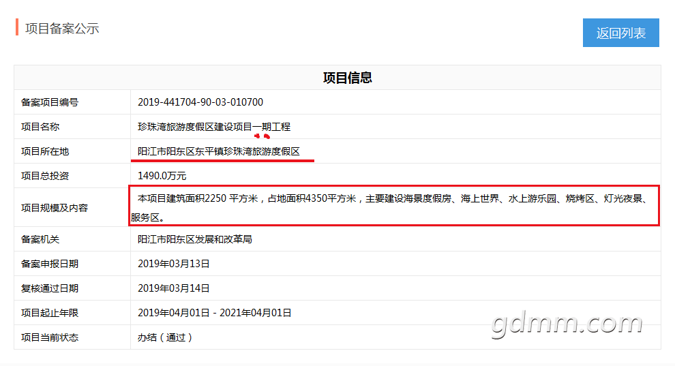Viewport: 675px width, 366px height.
Task: Select project name 珍珠湾旅游度假区建设项目一期工程
Action: (214, 127)
